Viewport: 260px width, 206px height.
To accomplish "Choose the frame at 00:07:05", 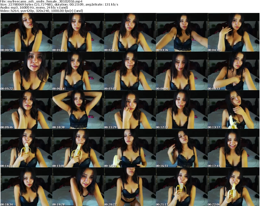I will [x=130, y=71].
